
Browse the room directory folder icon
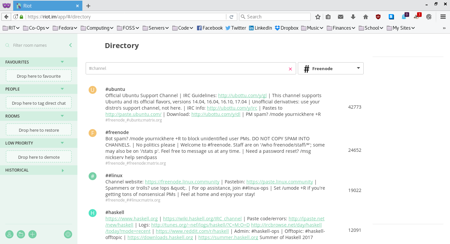(21, 234)
